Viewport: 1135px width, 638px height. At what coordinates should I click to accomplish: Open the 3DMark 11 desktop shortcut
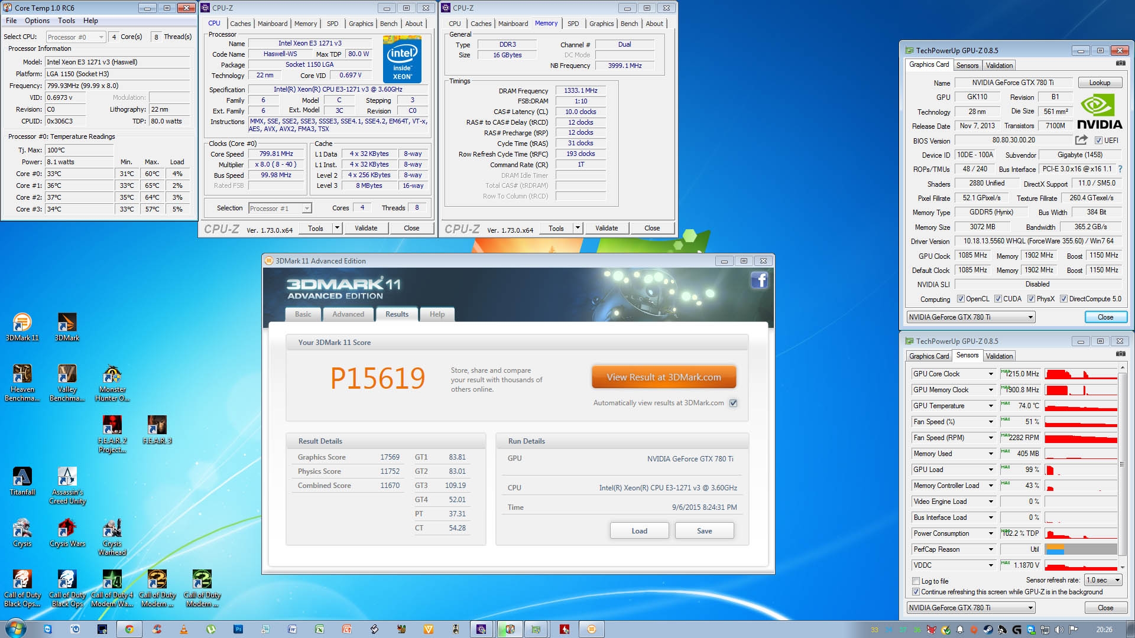(x=22, y=327)
